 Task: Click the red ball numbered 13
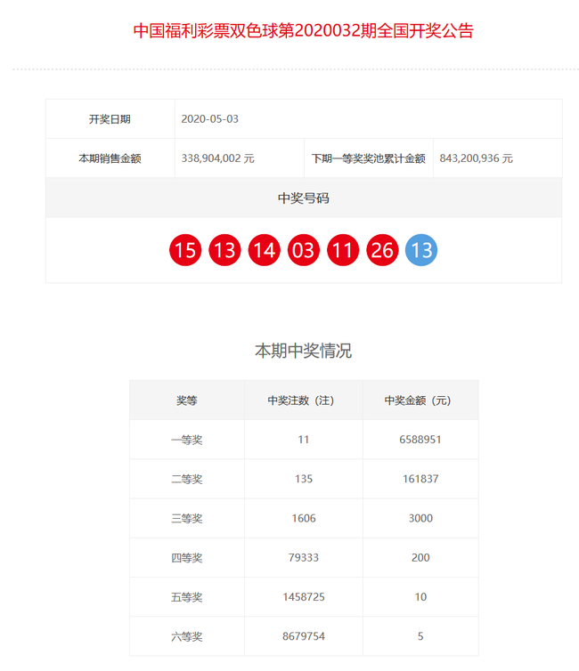pos(224,250)
